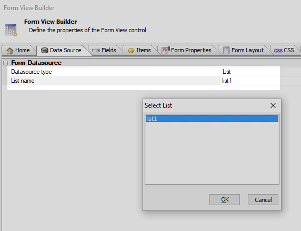
Task: Open the Datasource type value showing List
Action: point(250,72)
